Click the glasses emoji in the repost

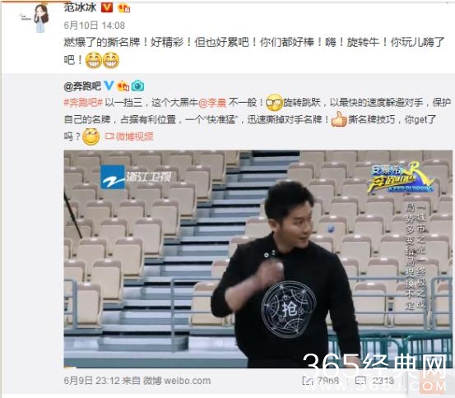click(274, 103)
